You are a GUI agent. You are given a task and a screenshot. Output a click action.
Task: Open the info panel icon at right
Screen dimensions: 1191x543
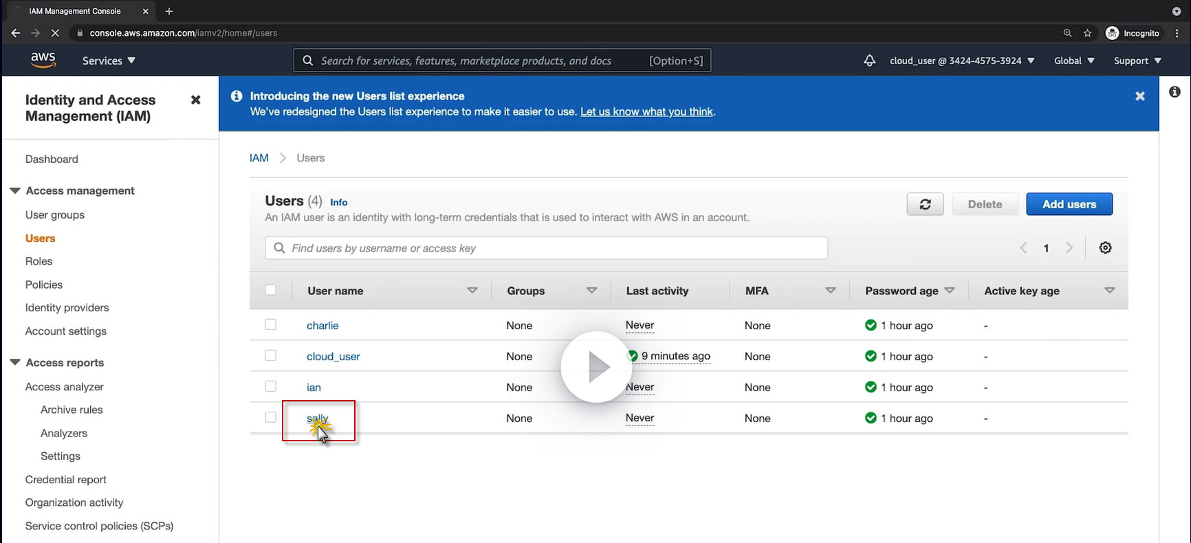click(x=1174, y=92)
